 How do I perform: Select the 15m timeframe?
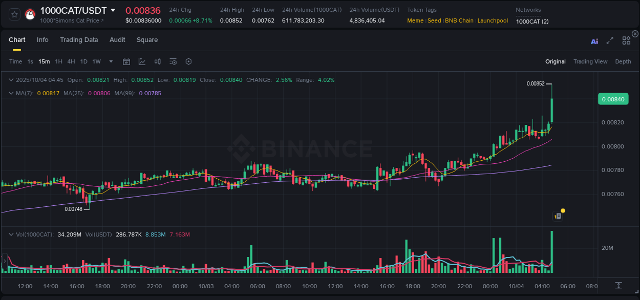coord(44,61)
